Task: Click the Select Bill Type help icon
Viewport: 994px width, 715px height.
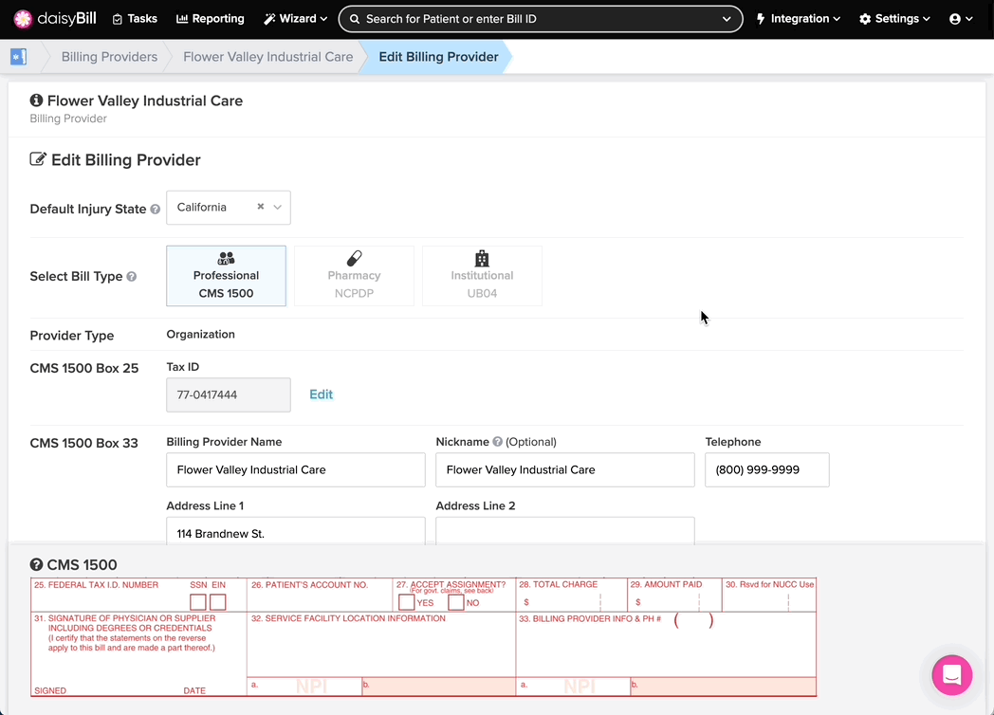Action: point(131,276)
